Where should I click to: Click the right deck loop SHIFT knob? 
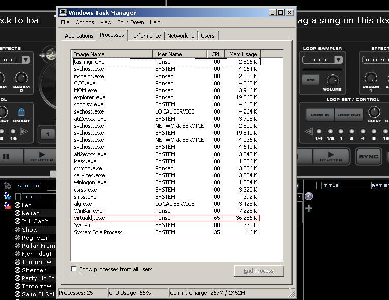coord(374,112)
